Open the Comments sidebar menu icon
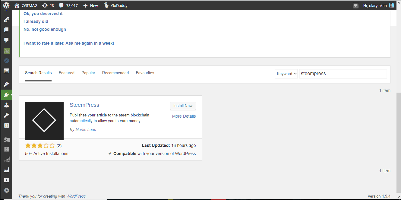 coord(6,40)
